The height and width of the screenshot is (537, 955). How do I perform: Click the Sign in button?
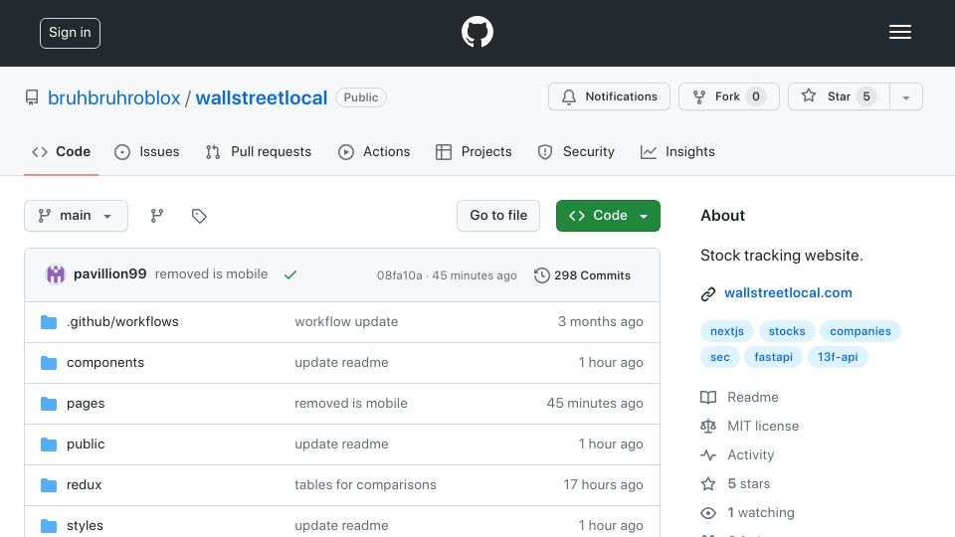(x=70, y=33)
